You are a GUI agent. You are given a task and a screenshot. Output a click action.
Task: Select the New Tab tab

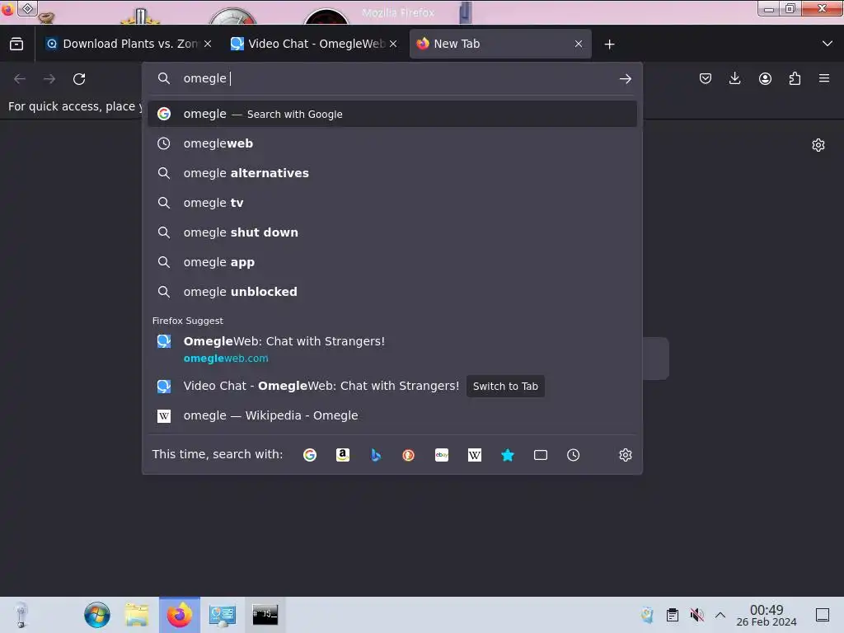[x=500, y=44]
